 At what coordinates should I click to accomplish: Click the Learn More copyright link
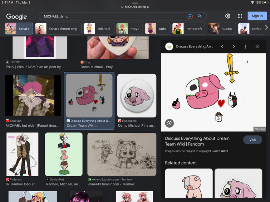220,151
